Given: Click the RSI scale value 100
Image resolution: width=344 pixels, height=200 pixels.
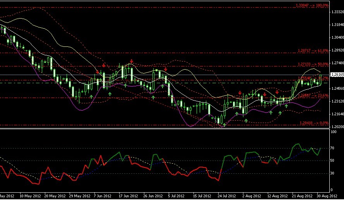Looking at the screenshot, I should point(334,132).
